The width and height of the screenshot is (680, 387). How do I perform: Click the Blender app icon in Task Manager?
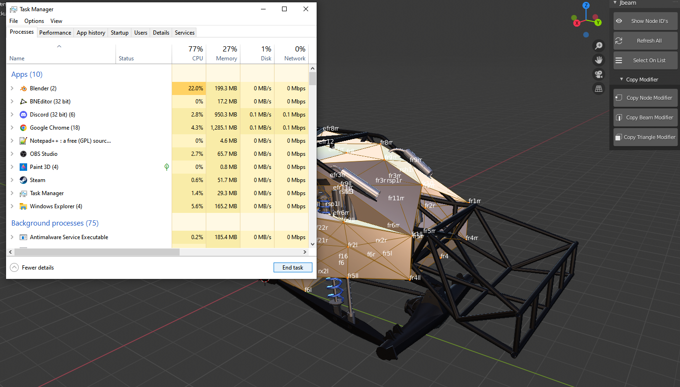(23, 88)
